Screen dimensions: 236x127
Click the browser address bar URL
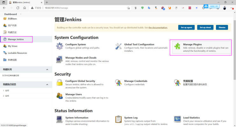[56, 8]
